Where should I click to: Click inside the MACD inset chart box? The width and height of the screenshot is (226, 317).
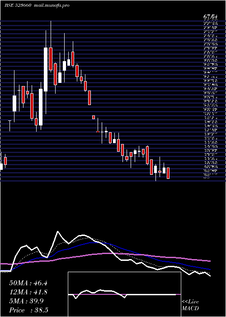[124, 294]
